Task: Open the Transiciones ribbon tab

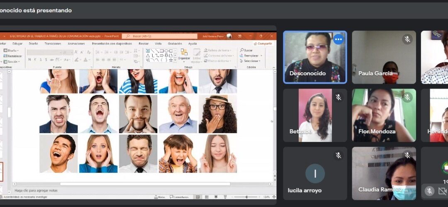Action: [53, 43]
